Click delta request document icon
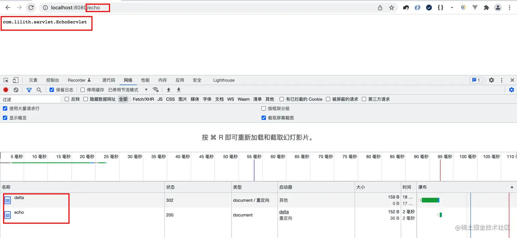 coord(7,200)
